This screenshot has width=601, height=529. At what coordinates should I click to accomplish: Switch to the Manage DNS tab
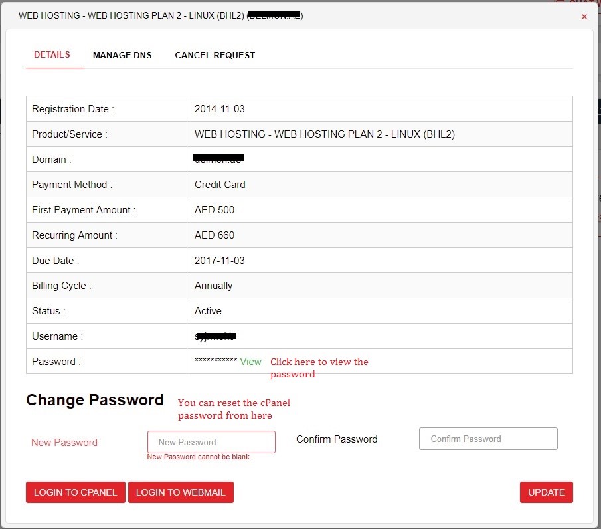click(122, 55)
